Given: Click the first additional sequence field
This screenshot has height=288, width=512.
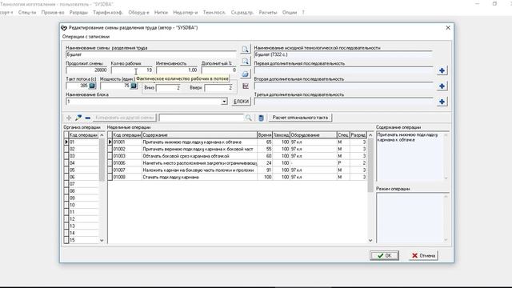Looking at the screenshot, I should pos(344,70).
